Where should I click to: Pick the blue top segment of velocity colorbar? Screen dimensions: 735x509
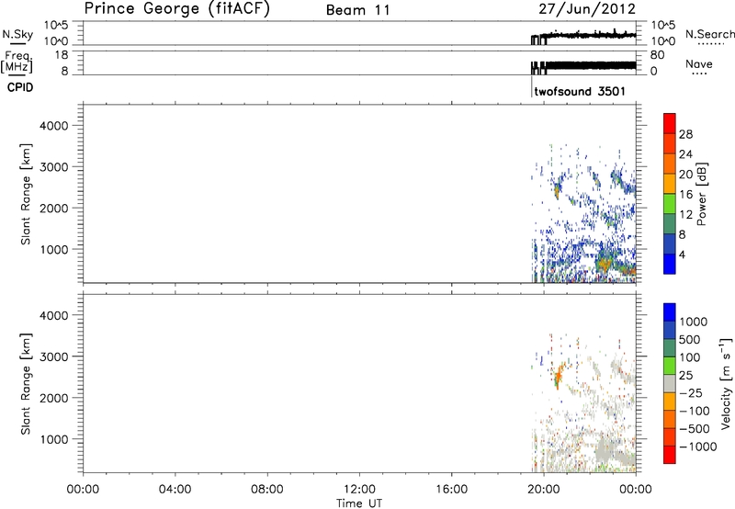tap(670, 312)
